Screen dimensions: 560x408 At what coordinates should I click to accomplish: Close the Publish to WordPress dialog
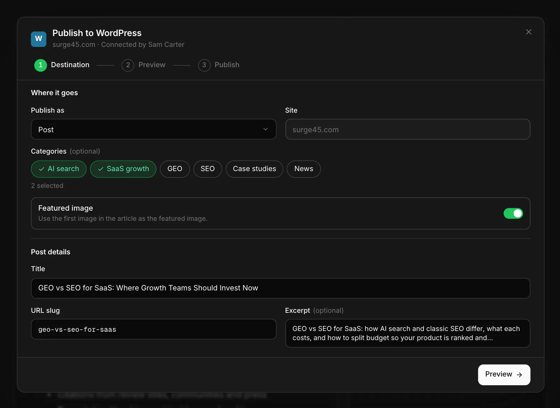[528, 32]
